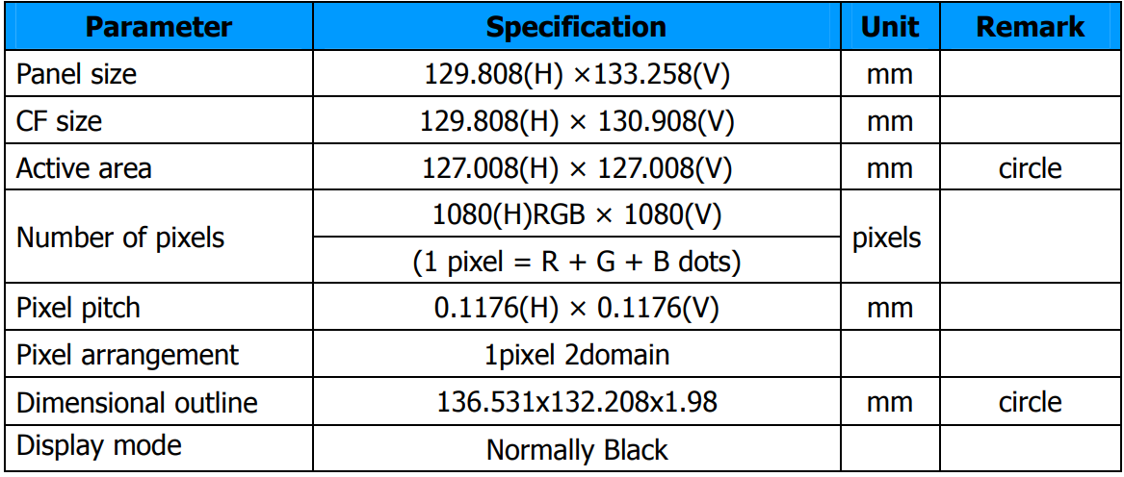This screenshot has height=477, width=1124.
Task: Select the 129.808(H) ×133.258(V) specification cell
Action: coord(577,74)
